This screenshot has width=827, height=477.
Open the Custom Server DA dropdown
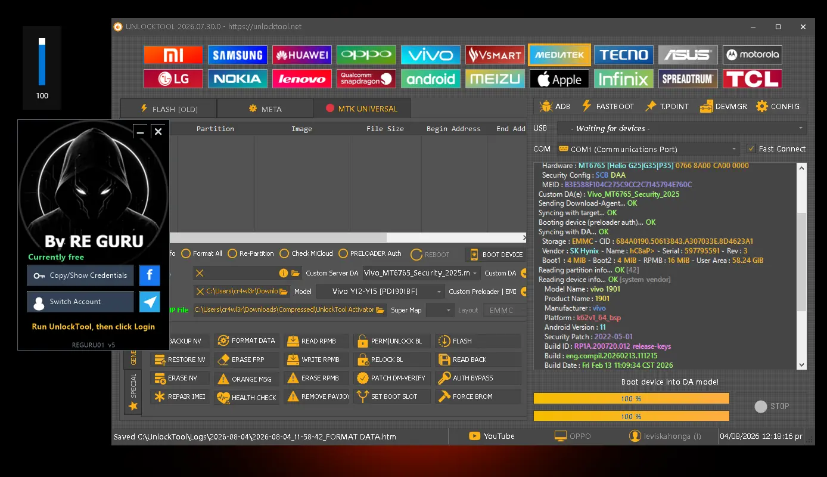coord(421,273)
